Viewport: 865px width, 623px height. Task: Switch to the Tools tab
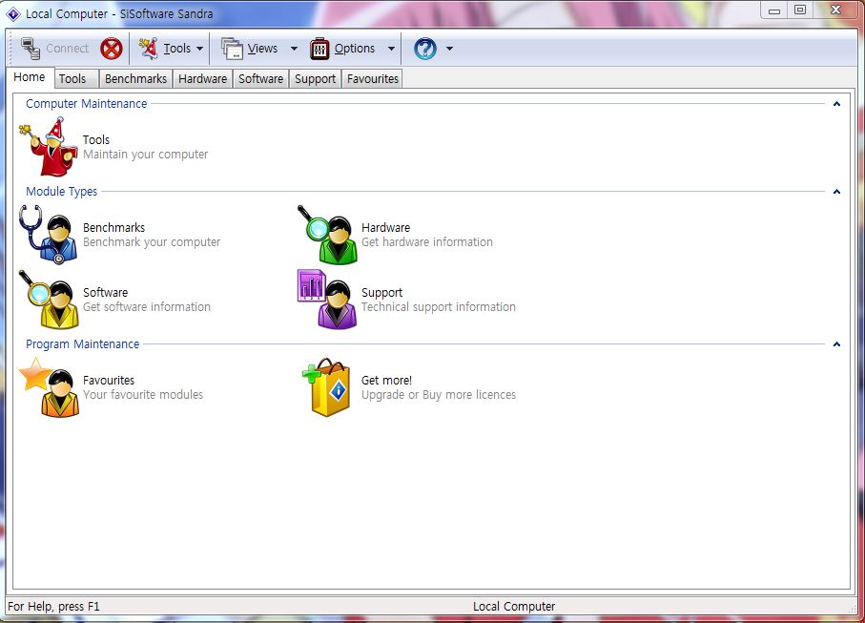pyautogui.click(x=76, y=79)
